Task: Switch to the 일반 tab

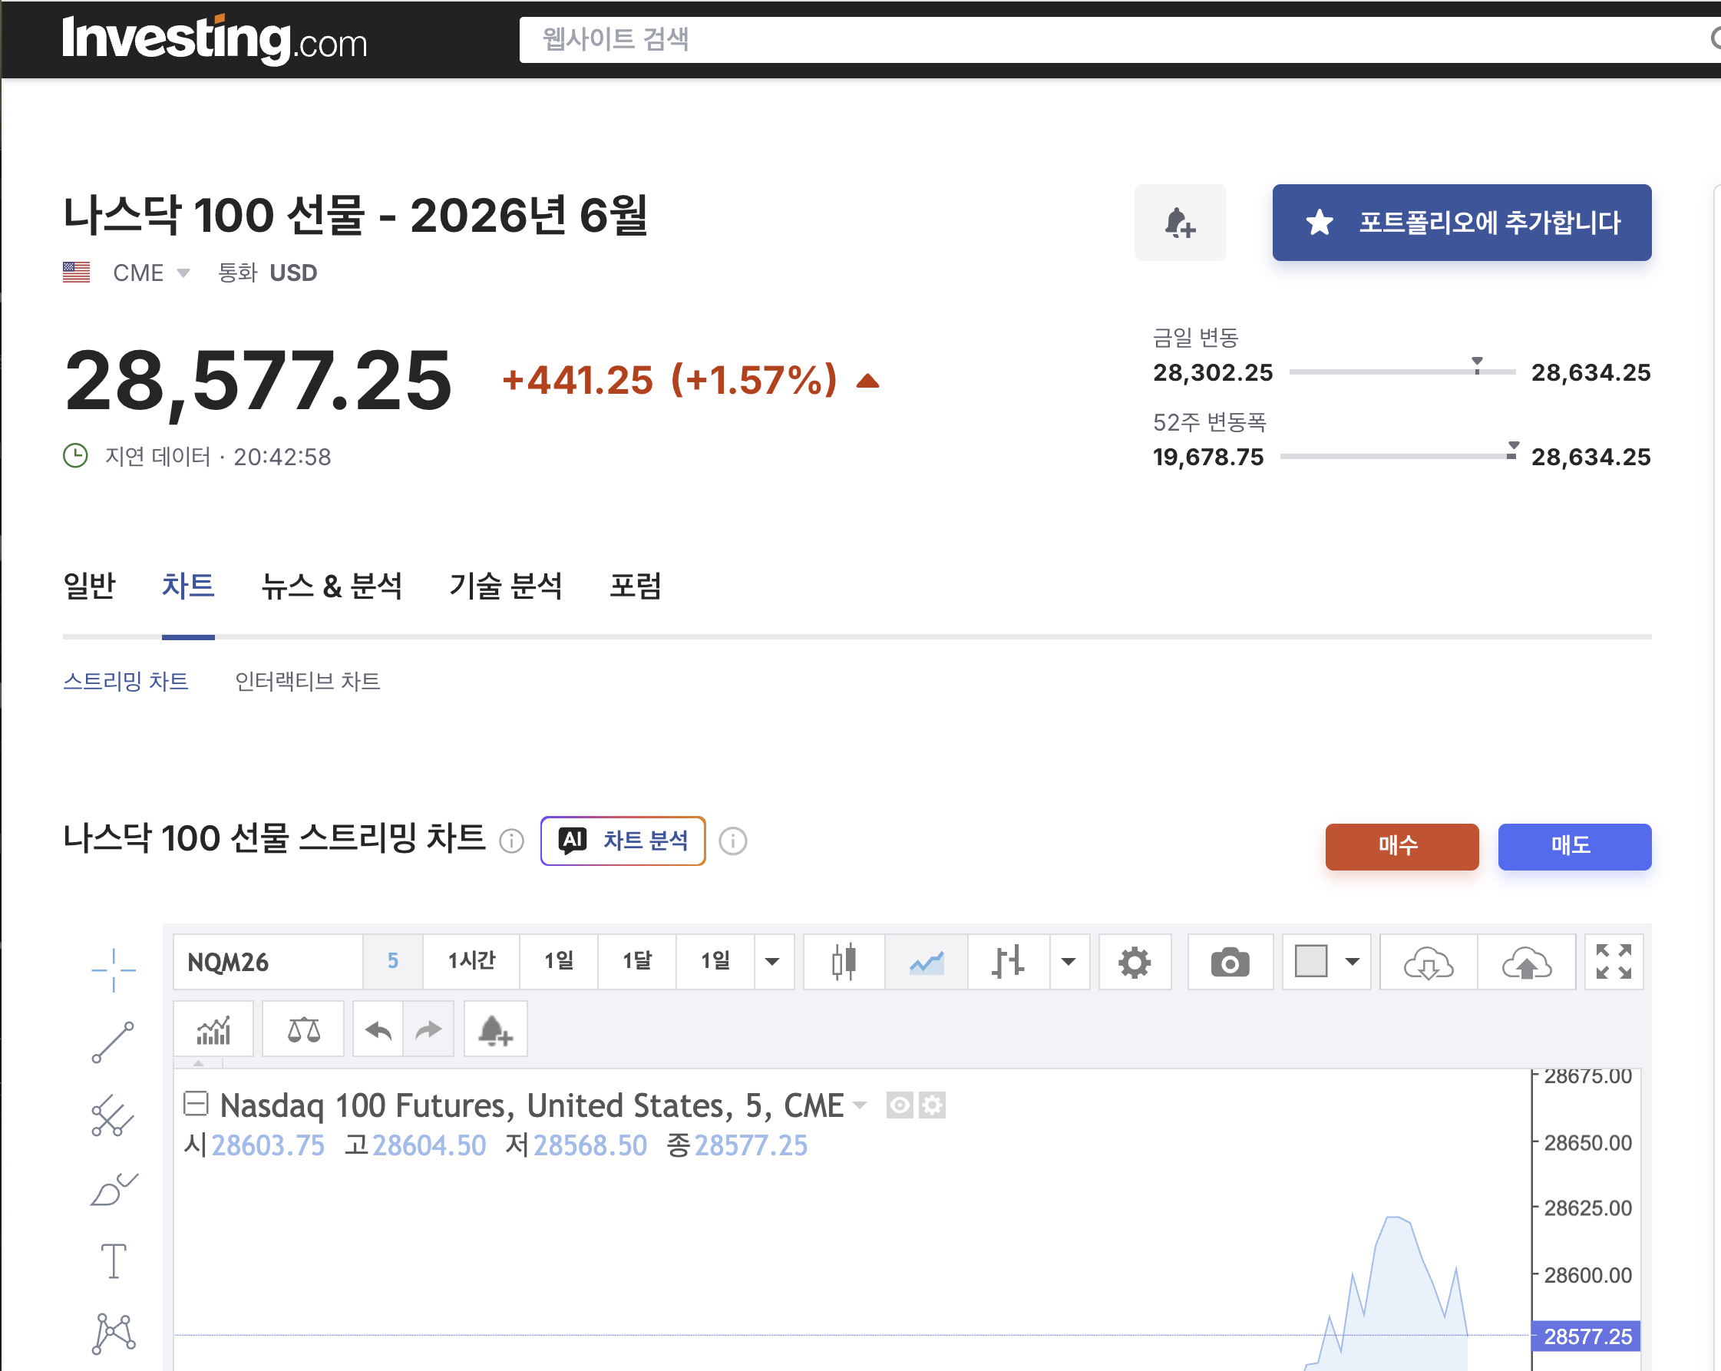Action: point(89,585)
